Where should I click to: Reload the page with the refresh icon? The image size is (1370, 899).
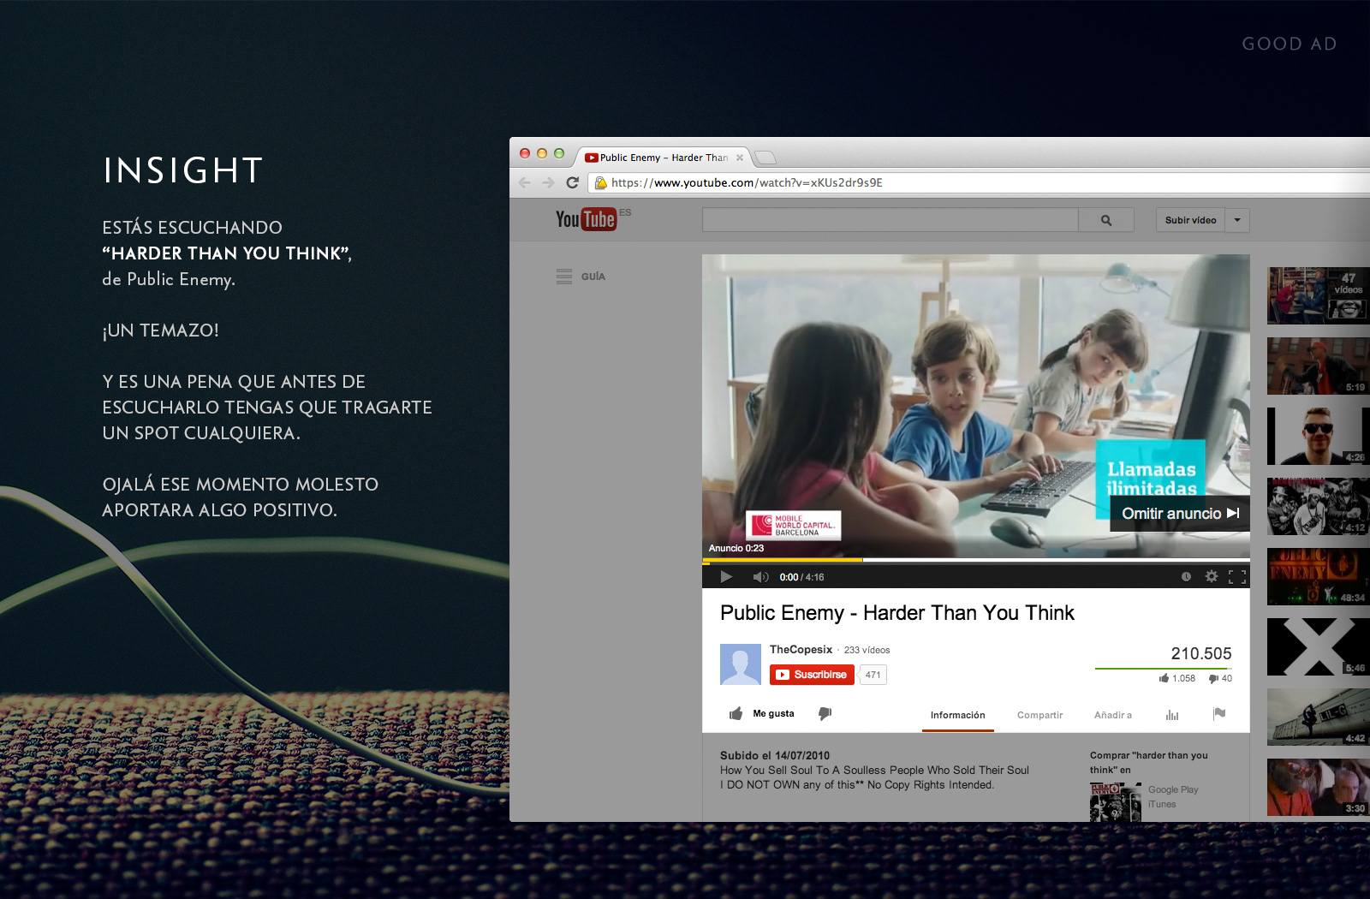coord(573,182)
